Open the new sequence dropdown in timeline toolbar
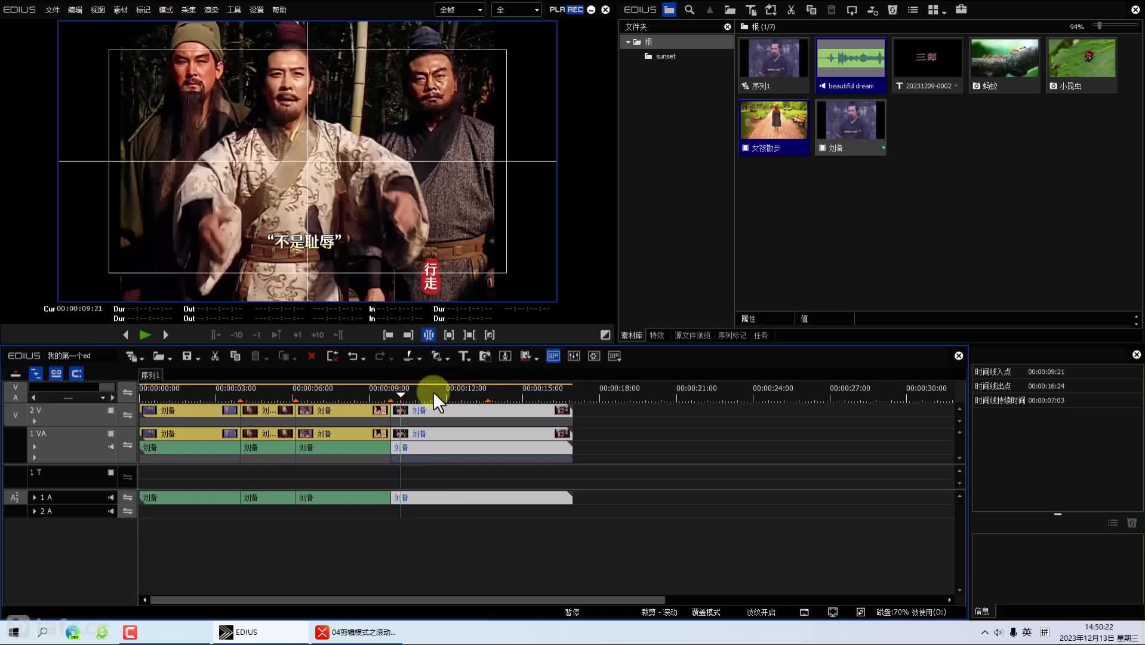 [142, 358]
